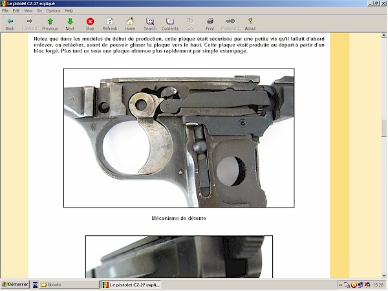Show the Contents icon
Screen dimensions: 388x291
point(170,21)
